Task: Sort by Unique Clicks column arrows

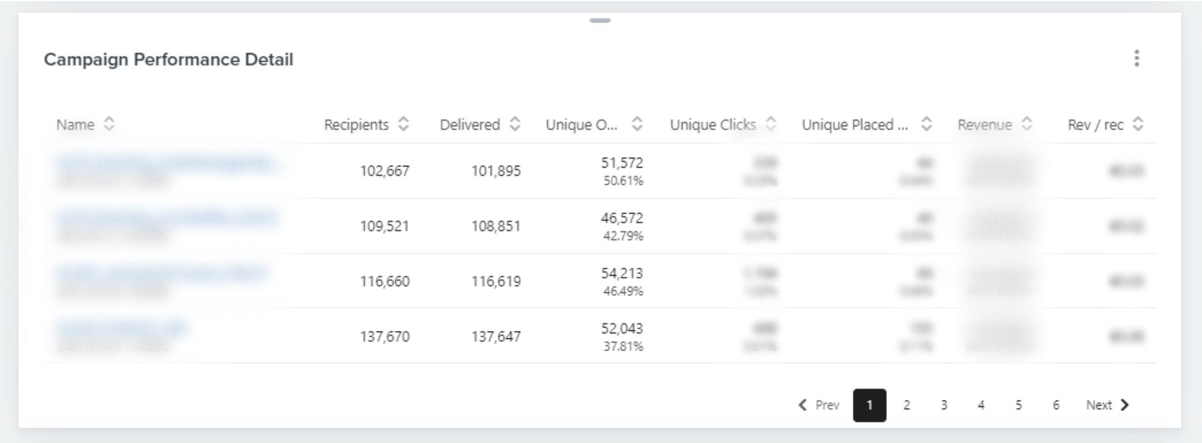Action: [771, 124]
